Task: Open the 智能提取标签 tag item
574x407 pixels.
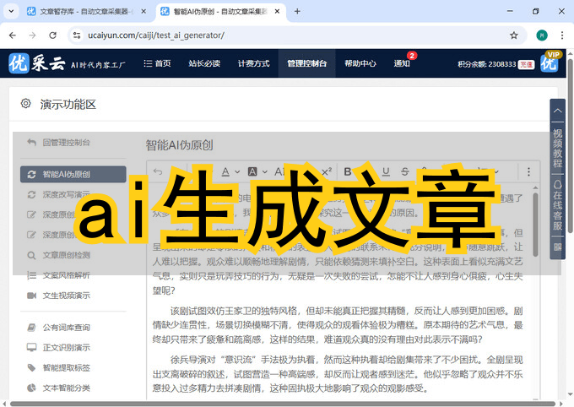Action: click(x=66, y=367)
